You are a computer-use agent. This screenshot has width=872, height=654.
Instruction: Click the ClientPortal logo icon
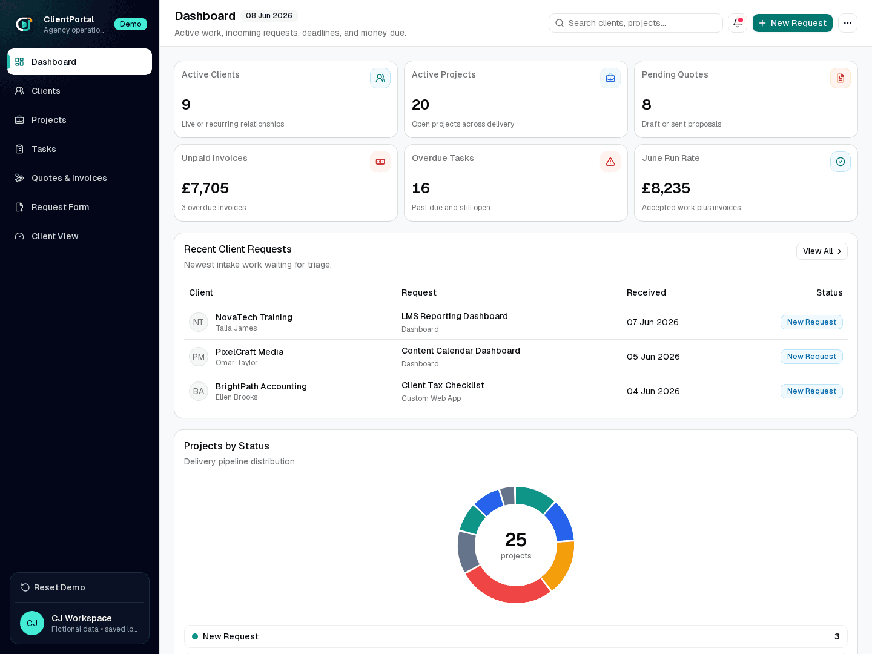(24, 24)
